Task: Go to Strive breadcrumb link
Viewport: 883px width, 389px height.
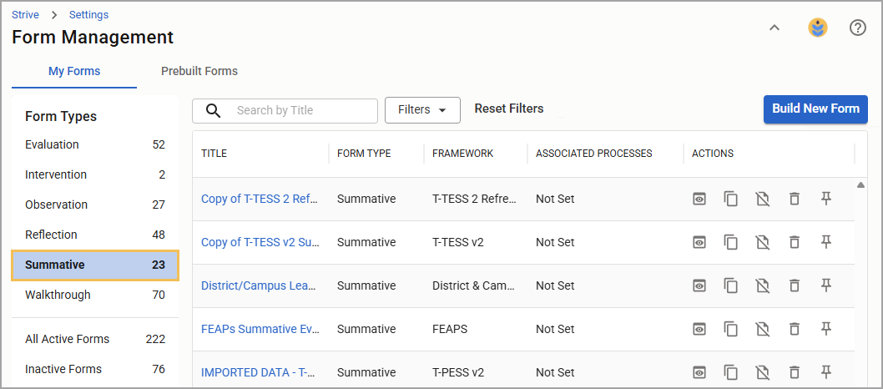Action: (x=25, y=15)
